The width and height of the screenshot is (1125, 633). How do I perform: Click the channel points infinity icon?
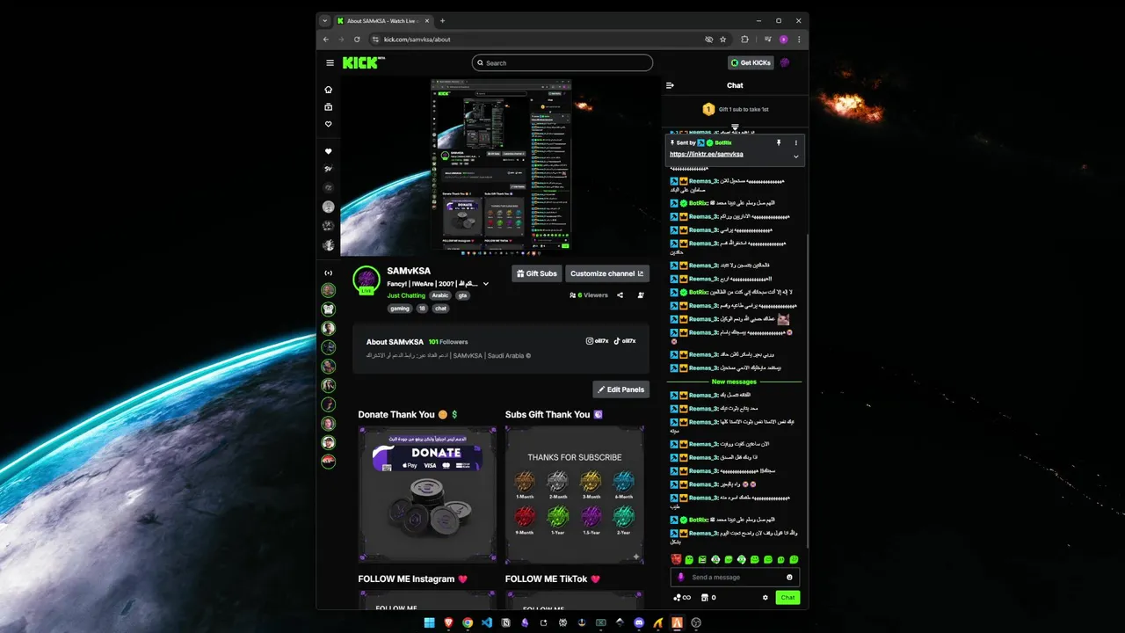pyautogui.click(x=682, y=598)
